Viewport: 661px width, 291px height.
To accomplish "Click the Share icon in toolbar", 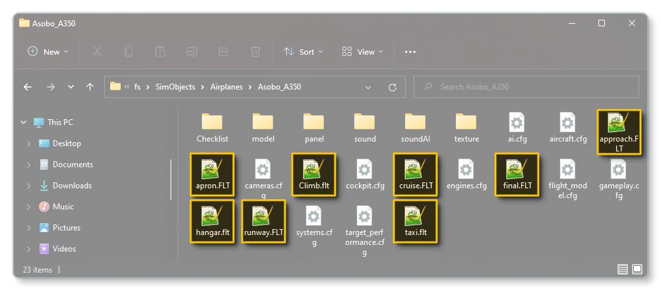I will click(x=224, y=52).
